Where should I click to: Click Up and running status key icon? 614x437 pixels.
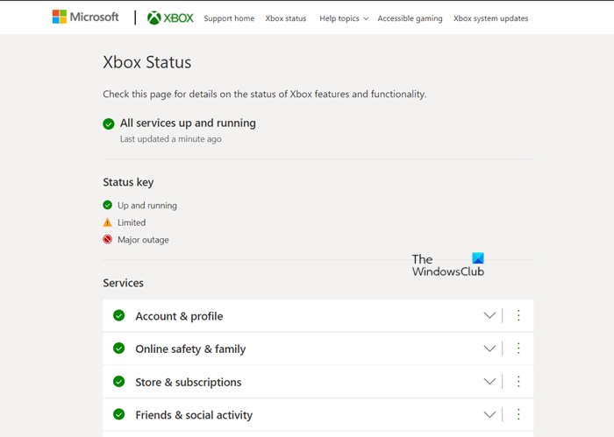(107, 205)
